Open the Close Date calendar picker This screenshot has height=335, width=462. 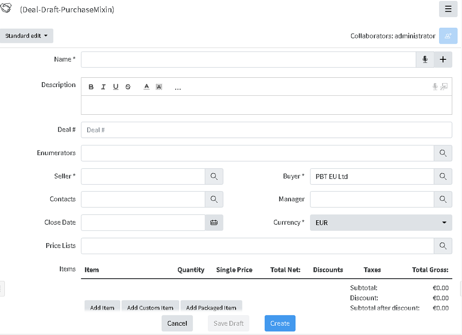(214, 223)
